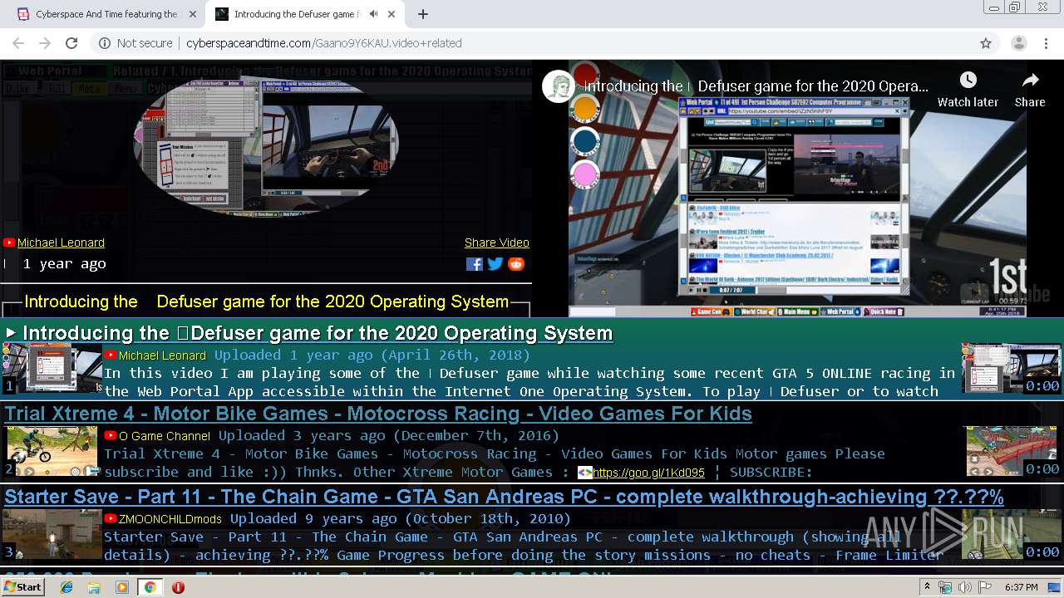View the Not secure site information

[x=135, y=43]
